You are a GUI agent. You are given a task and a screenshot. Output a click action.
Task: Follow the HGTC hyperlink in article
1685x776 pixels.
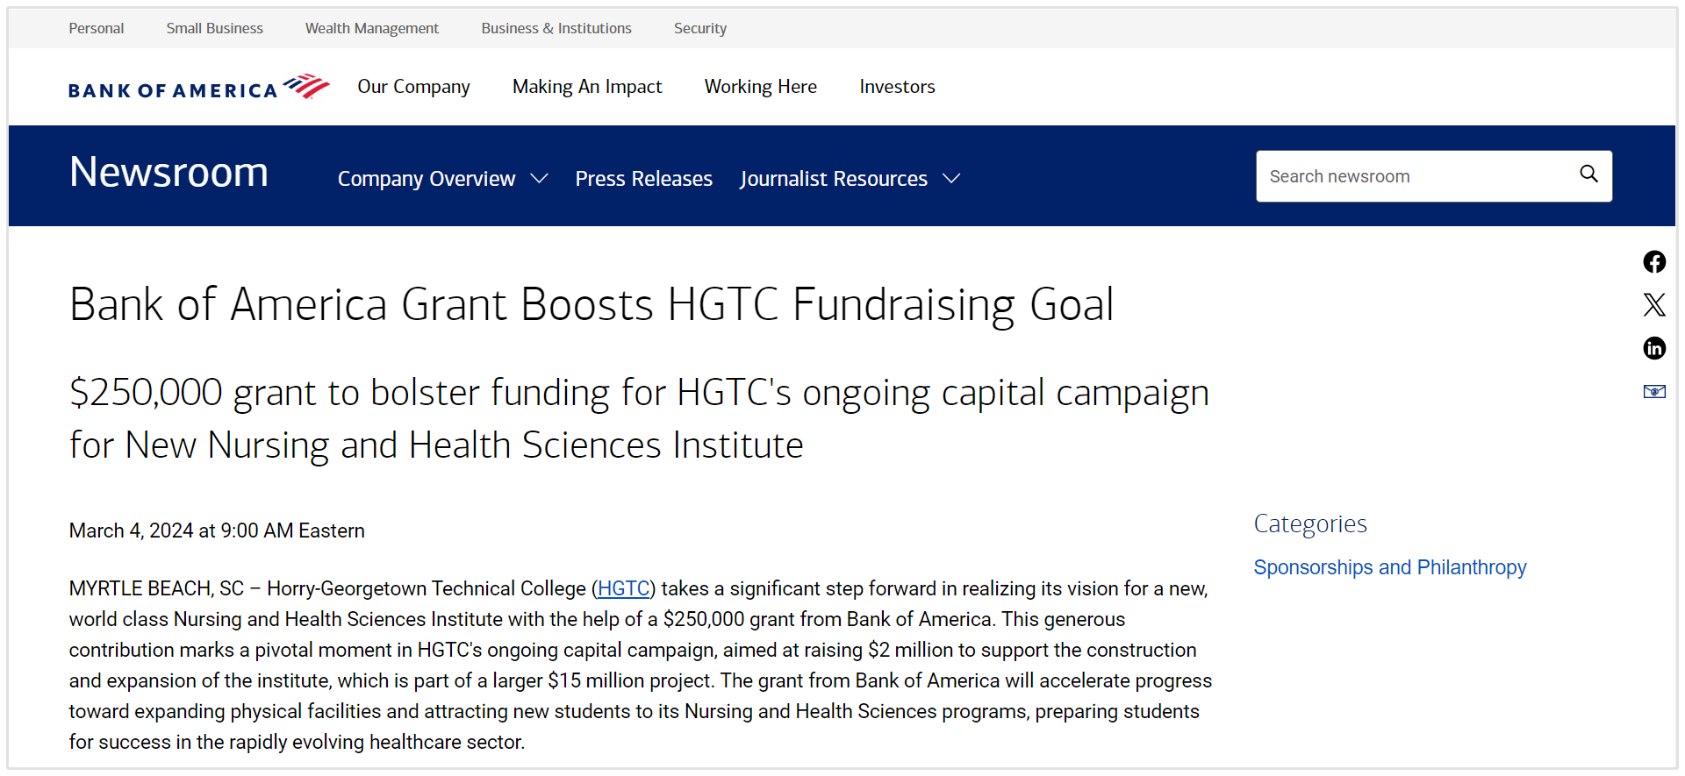click(x=624, y=588)
